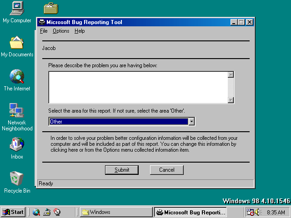Click the Microsoft Bug Reporting taskbar button
This screenshot has height=218, width=291.
(x=191, y=212)
